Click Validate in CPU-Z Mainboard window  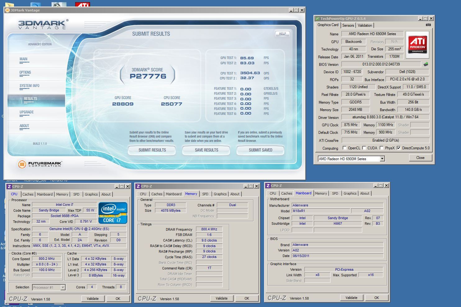351,298
